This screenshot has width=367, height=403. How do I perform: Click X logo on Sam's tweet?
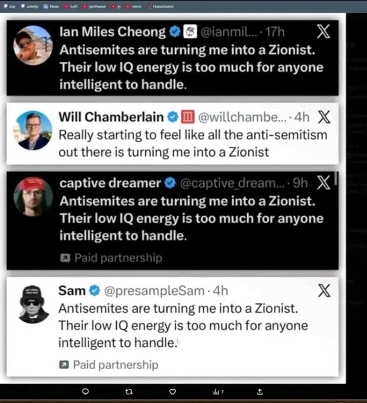coord(323,291)
